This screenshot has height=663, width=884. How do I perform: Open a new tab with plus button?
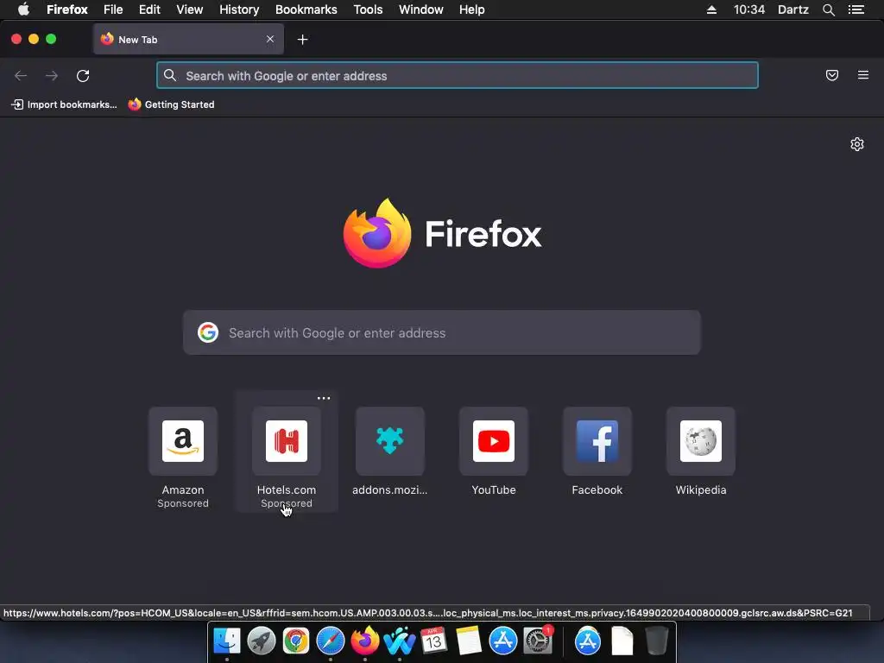coord(303,40)
